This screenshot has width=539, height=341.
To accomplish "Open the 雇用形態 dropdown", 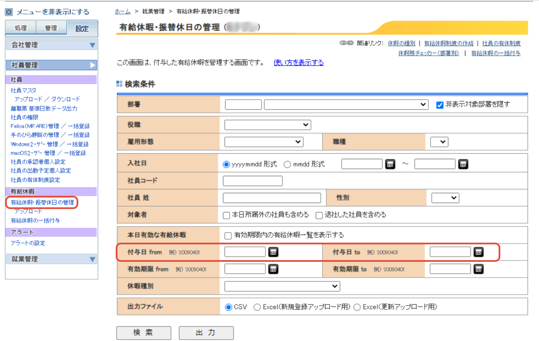I will coord(263,141).
